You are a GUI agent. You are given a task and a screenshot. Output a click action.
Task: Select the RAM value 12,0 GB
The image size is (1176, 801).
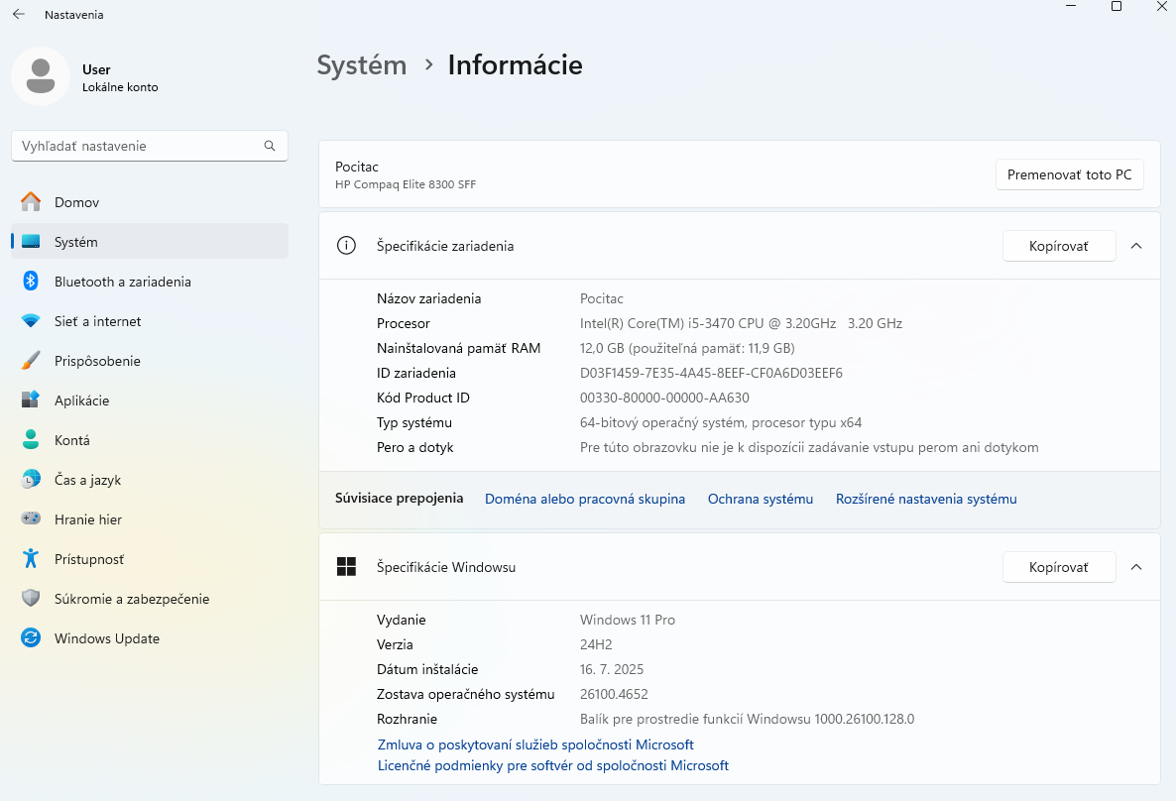[687, 348]
